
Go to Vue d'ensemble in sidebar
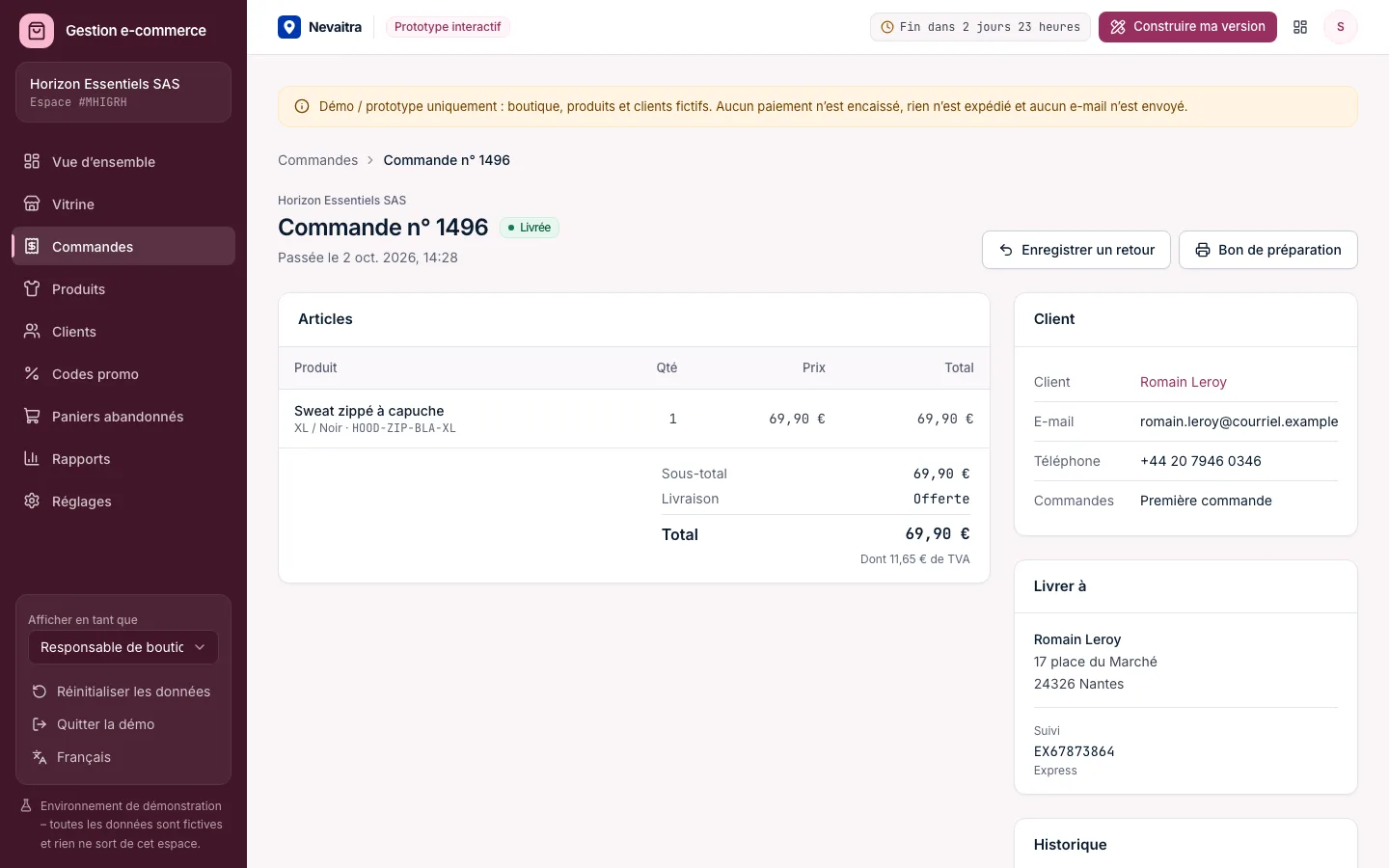pyautogui.click(x=123, y=162)
